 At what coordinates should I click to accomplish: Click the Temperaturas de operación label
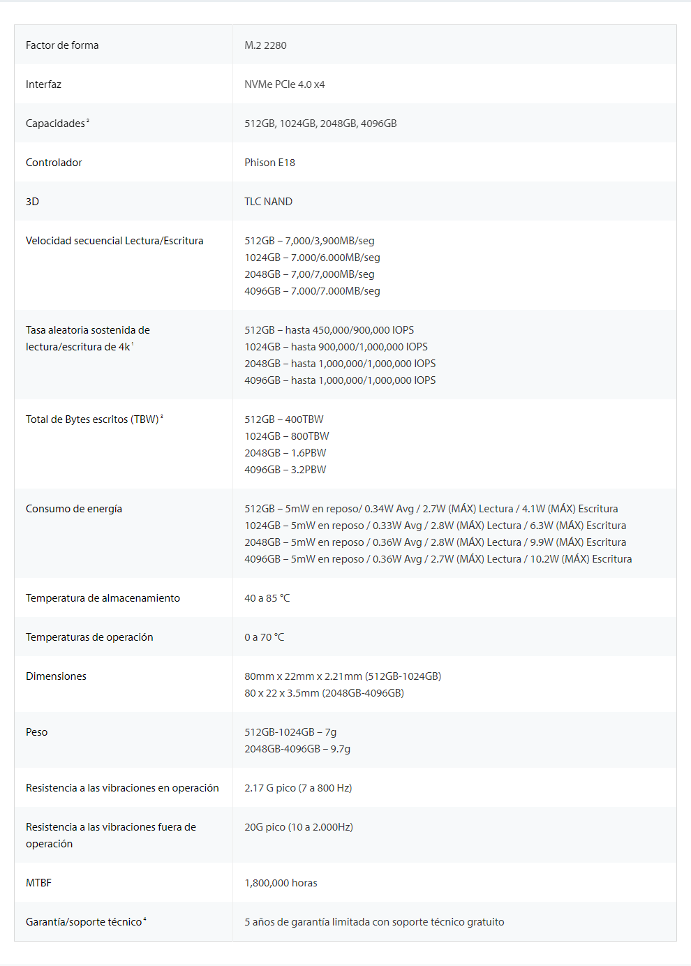(x=89, y=637)
